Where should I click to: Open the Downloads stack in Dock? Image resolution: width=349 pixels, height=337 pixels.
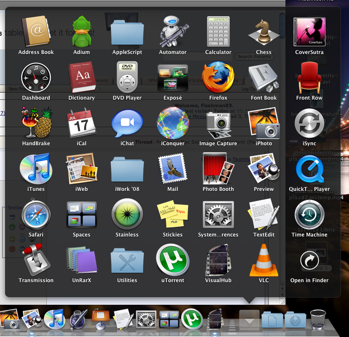(x=296, y=320)
